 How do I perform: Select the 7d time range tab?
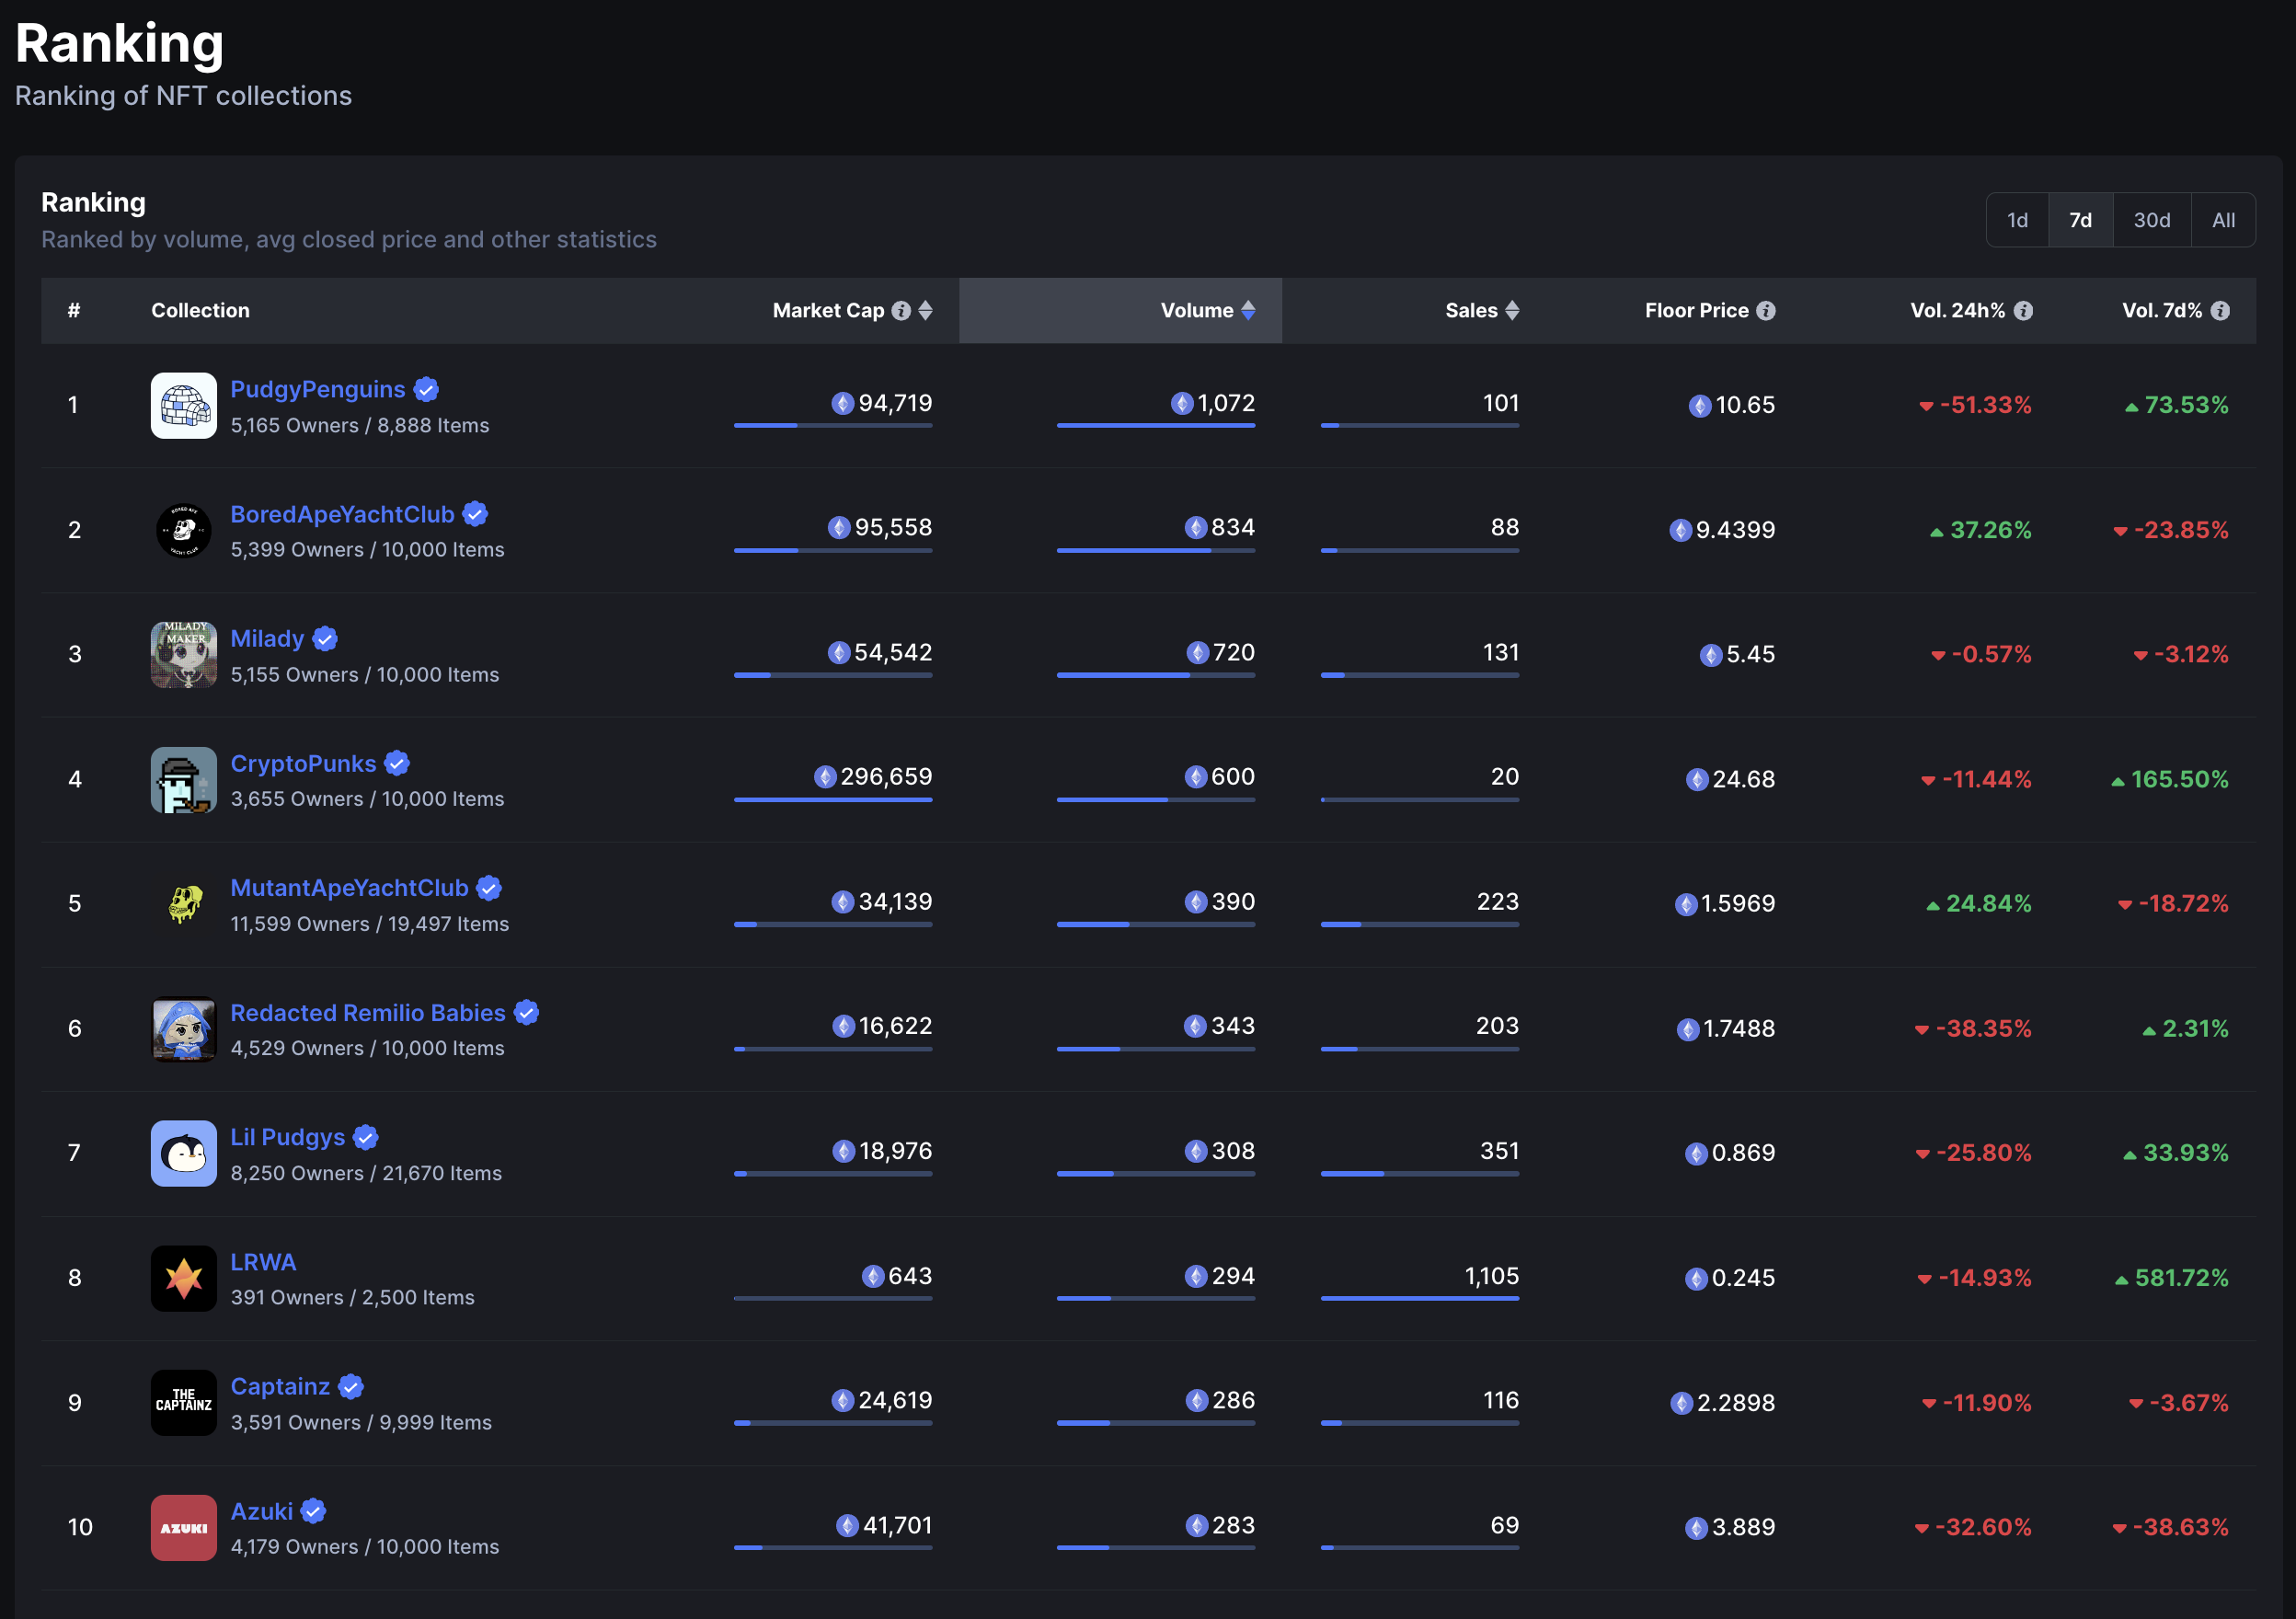point(2081,220)
